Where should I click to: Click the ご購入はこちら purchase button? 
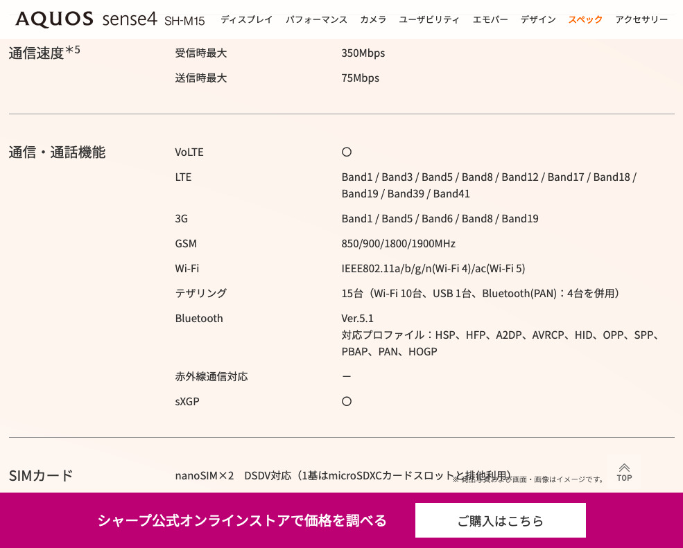pos(500,520)
